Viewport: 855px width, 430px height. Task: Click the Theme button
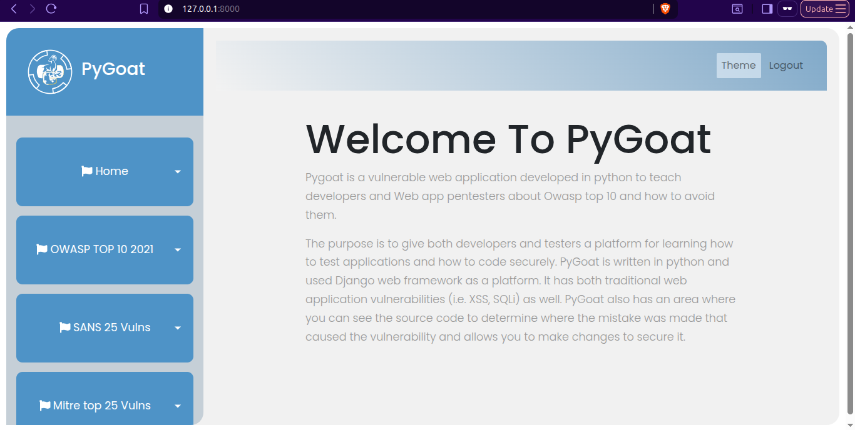point(739,66)
